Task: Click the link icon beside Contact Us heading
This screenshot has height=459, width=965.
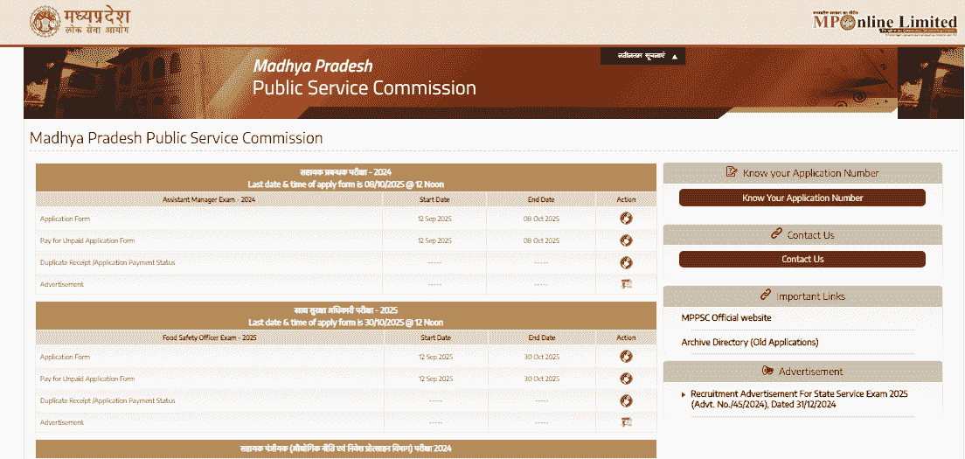Action: [x=776, y=234]
